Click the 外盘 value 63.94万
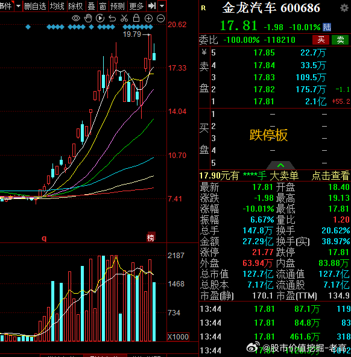Image resolution: width=351 pixels, height=357 pixels. [258, 263]
